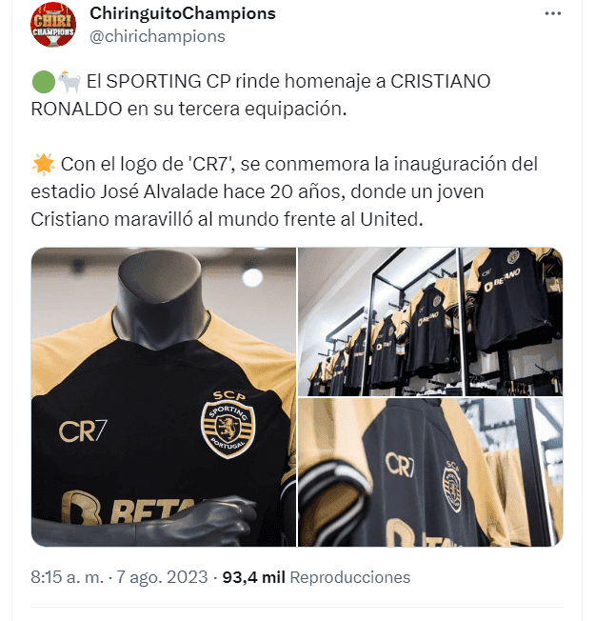
Task: Click the ChiringuitoChampions profile avatar
Action: pos(53,25)
